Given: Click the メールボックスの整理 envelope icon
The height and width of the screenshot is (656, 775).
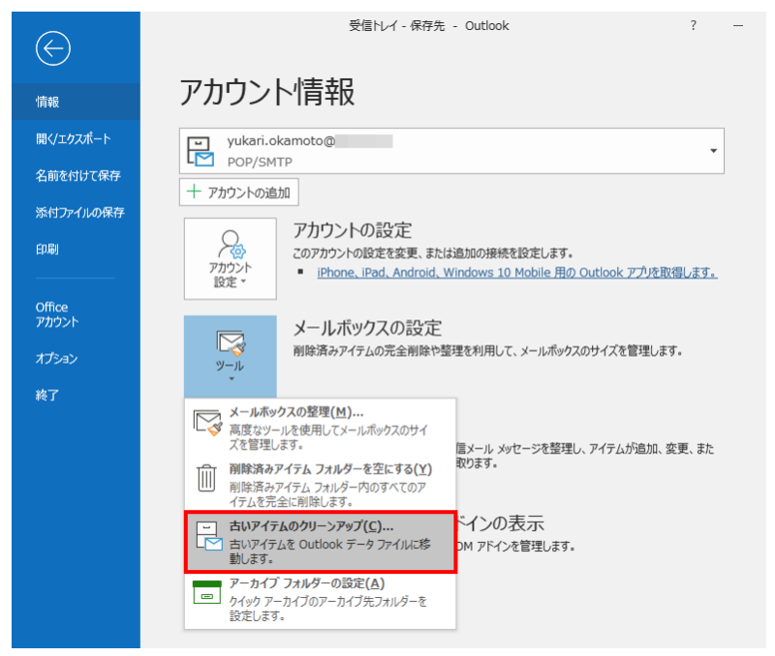Looking at the screenshot, I should pos(207,423).
